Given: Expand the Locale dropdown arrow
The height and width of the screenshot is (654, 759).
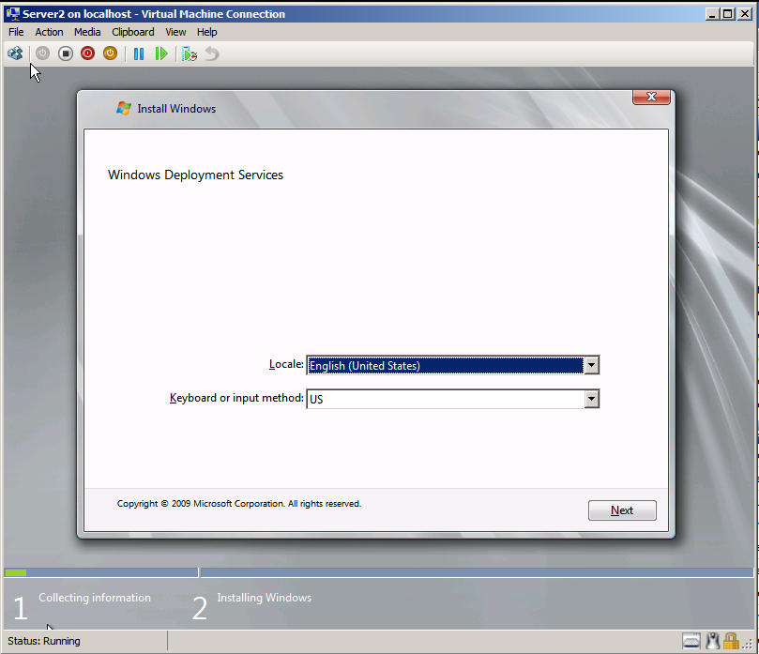Looking at the screenshot, I should [x=591, y=365].
